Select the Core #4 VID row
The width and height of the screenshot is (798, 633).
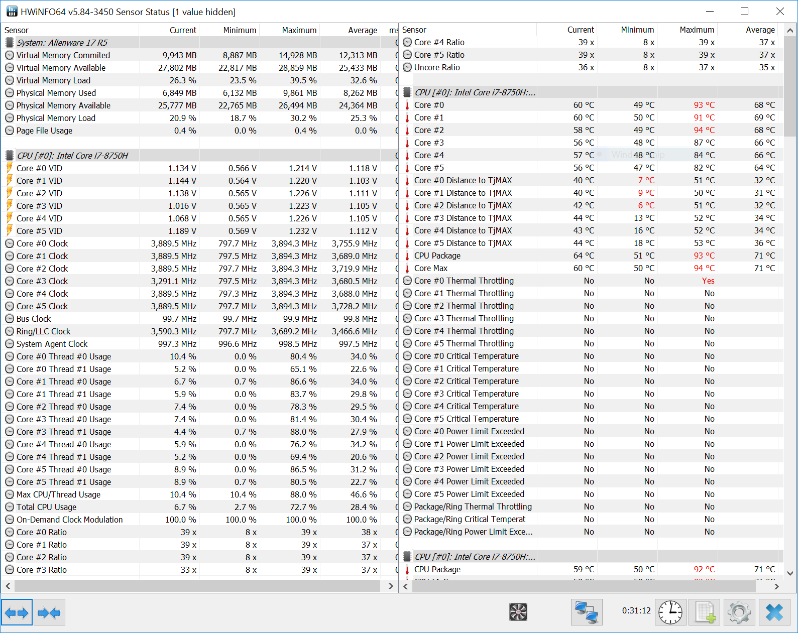[x=200, y=218]
